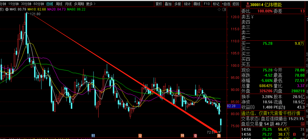Viewport: 308px width, 139px height.
Task: Add the stock with the +自选 button
Action: [226, 4]
